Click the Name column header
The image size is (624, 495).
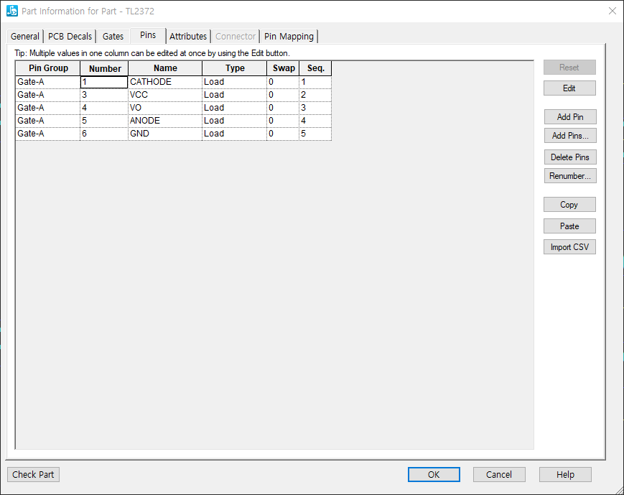coord(165,68)
